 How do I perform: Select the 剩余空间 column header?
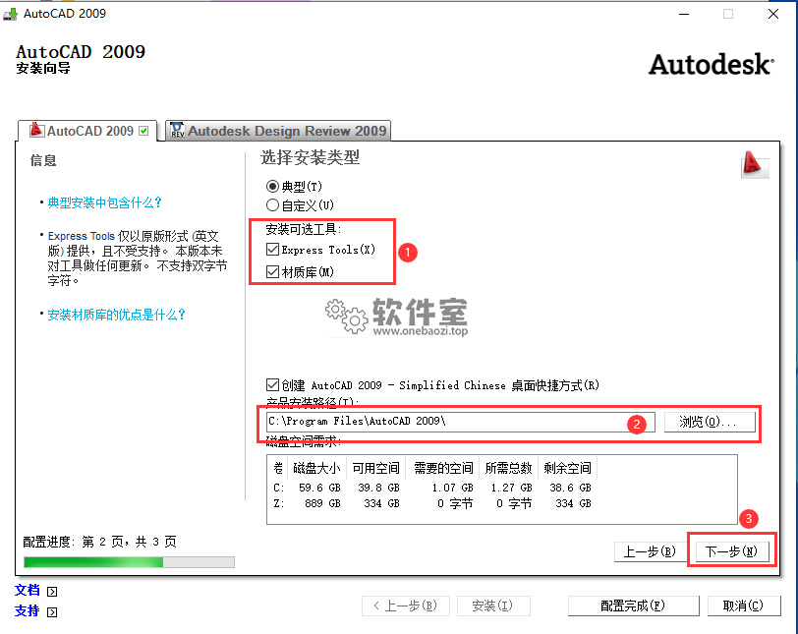tap(567, 468)
